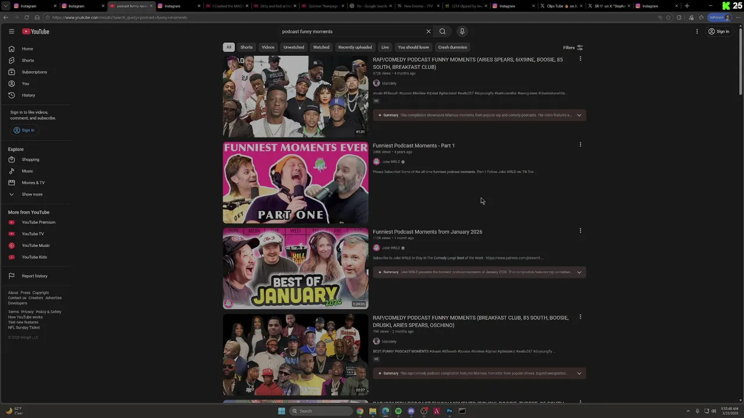744x418 pixels.
Task: Play the Best of January thumbnail video
Action: [295, 269]
